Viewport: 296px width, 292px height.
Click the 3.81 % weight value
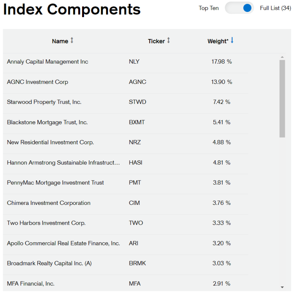coord(222,183)
